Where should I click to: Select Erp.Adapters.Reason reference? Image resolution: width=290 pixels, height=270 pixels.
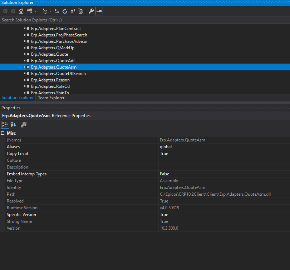[x=50, y=80]
